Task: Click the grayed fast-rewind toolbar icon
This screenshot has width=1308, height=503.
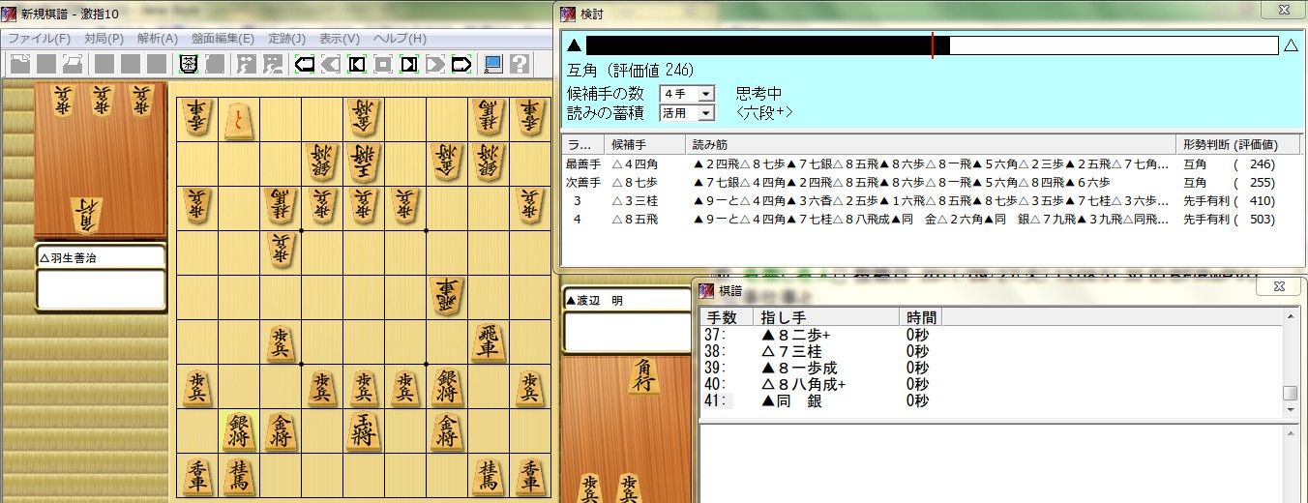Action: [332, 65]
